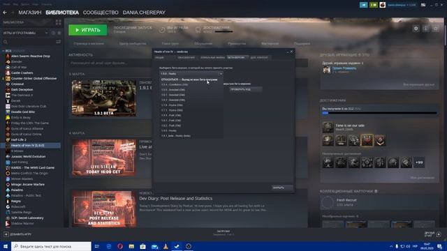Screen dimensions: 447x251
Task: Open the МАГАЗИН store menu
Action: pos(30,13)
